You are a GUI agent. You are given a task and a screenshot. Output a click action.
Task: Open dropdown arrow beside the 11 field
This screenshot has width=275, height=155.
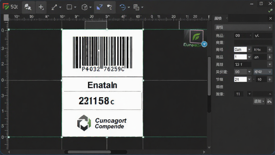tap(249, 94)
